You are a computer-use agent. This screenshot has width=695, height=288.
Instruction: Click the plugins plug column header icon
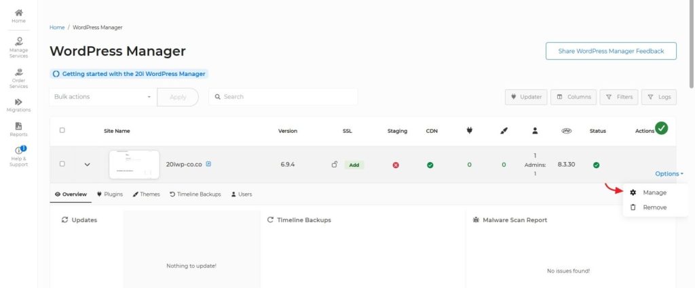[x=470, y=131]
